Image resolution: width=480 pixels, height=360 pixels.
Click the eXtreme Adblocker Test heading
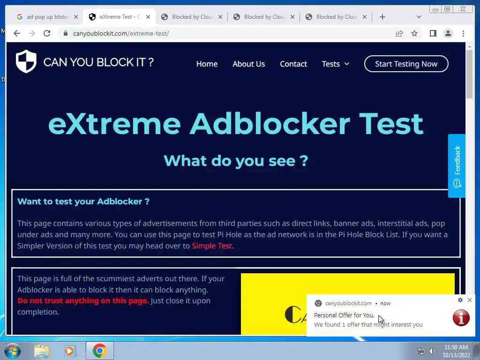coord(236,124)
